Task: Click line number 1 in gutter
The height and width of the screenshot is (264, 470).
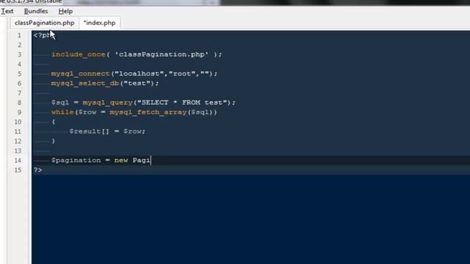Action: click(x=19, y=35)
